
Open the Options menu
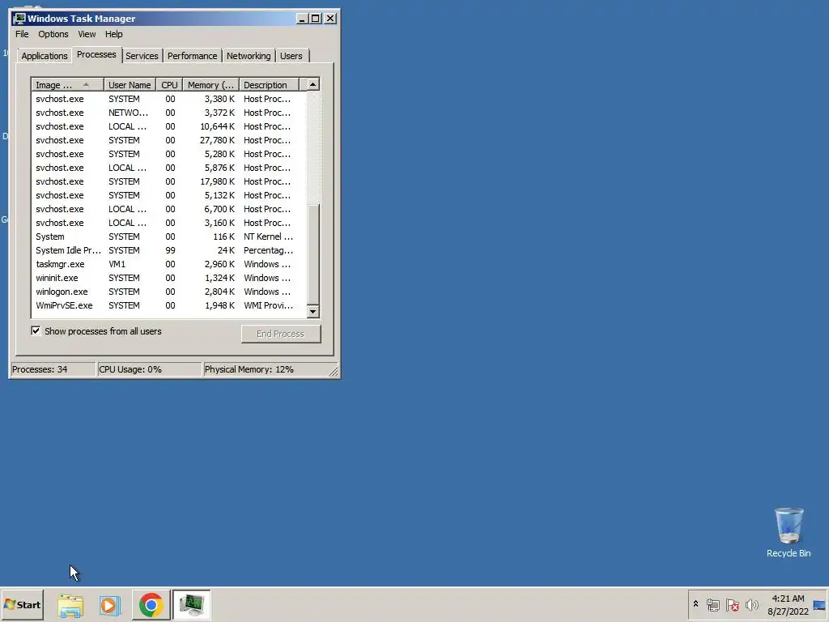coord(53,34)
